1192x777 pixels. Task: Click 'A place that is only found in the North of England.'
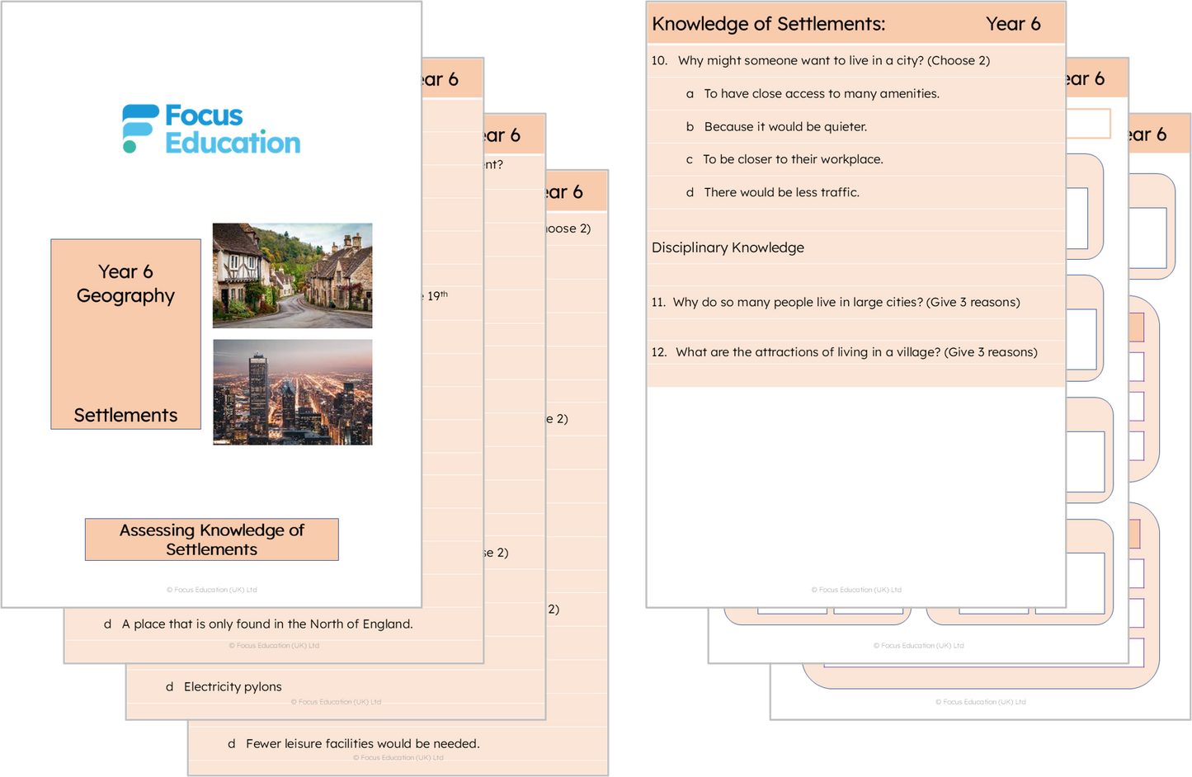[x=267, y=624]
